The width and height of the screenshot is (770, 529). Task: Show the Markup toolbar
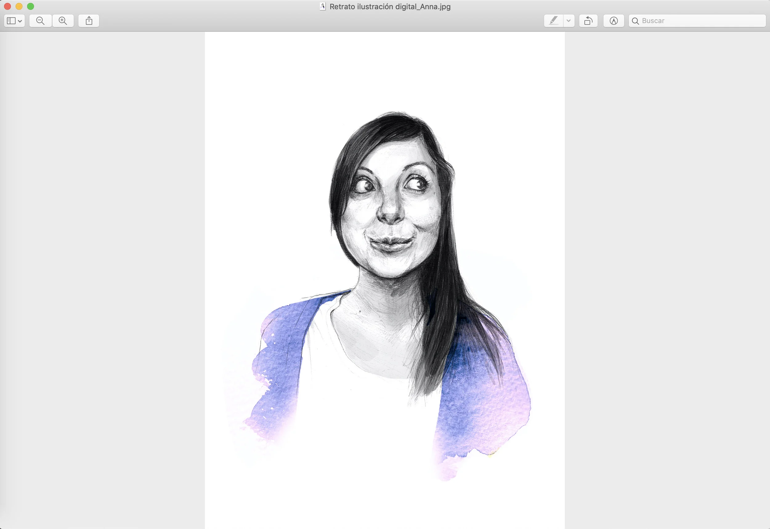coord(614,21)
